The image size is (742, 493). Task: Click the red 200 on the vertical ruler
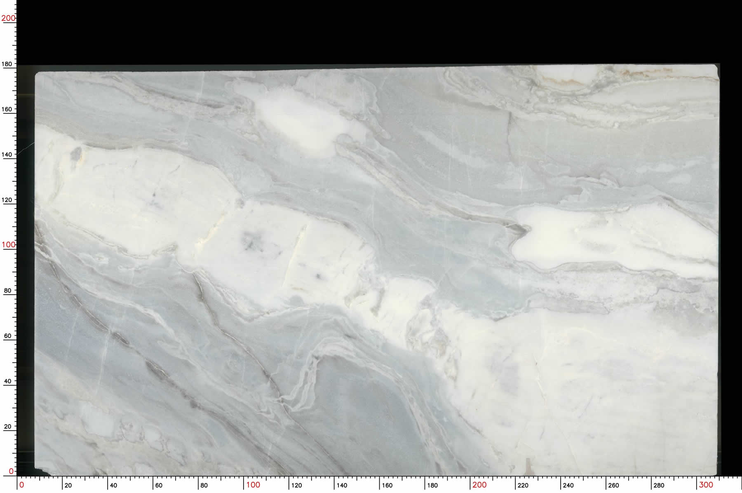click(8, 18)
